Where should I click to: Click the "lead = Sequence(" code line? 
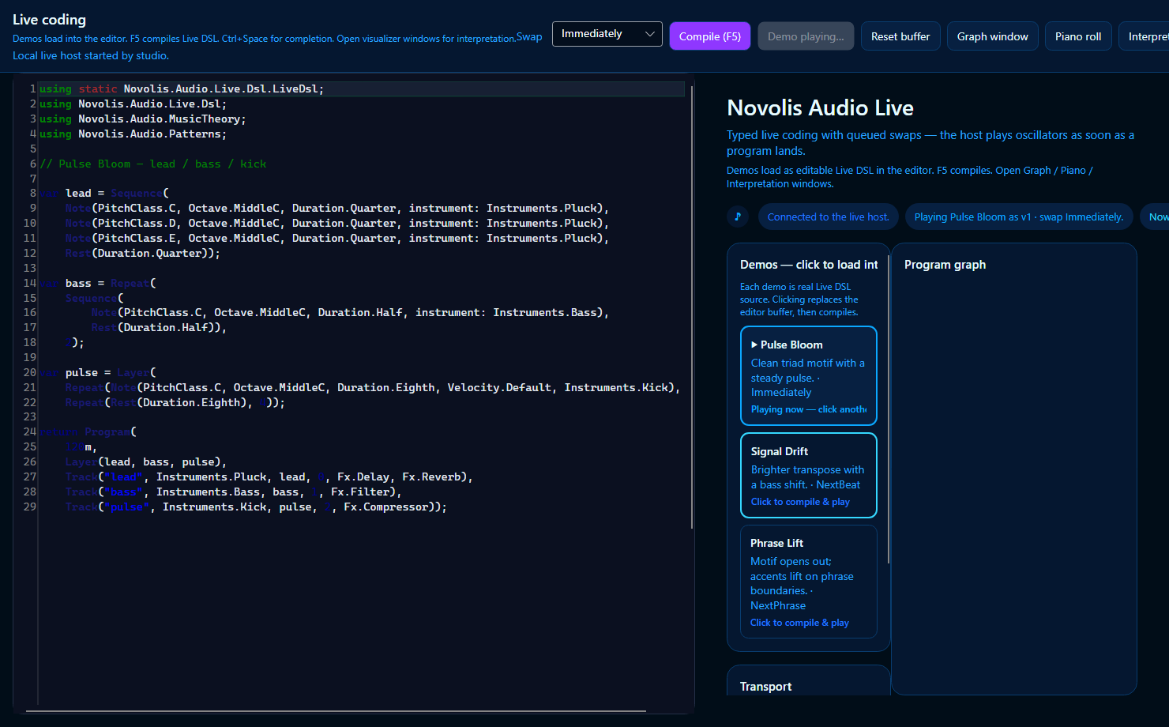[x=104, y=194]
